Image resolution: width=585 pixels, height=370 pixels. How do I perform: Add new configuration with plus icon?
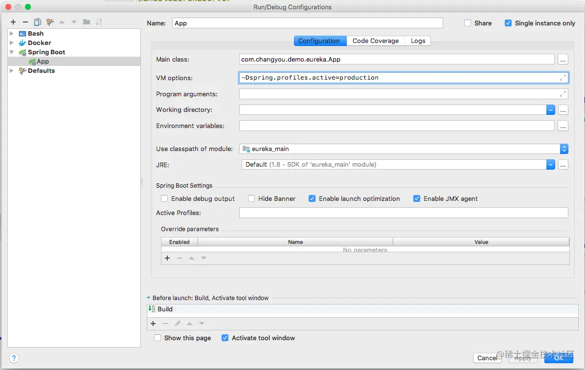click(13, 22)
